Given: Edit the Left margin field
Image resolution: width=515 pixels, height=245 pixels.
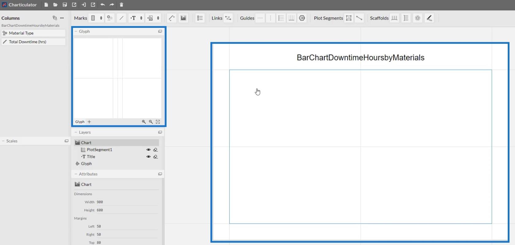Looking at the screenshot, I should point(127,226).
